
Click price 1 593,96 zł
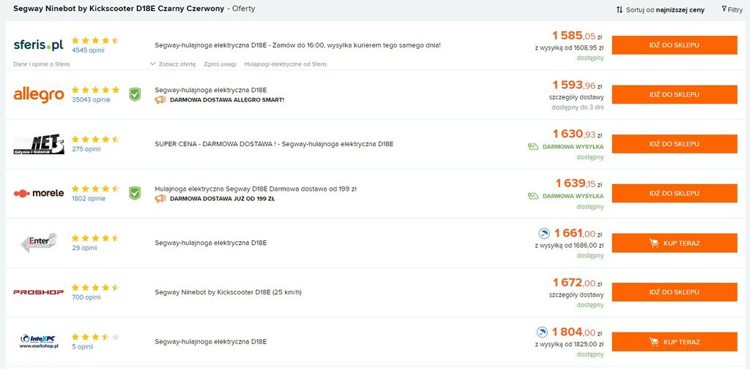pyautogui.click(x=577, y=85)
